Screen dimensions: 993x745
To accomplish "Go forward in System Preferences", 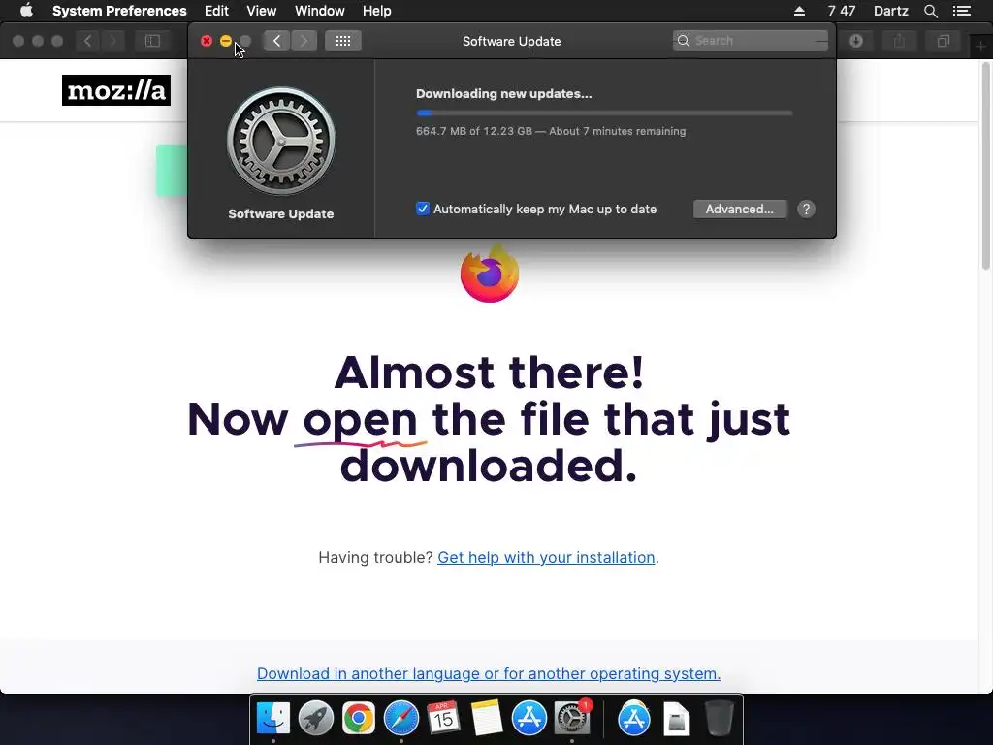I will pyautogui.click(x=304, y=41).
